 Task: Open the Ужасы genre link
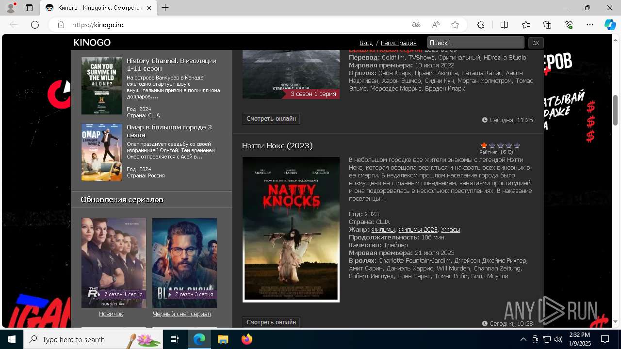pyautogui.click(x=451, y=230)
